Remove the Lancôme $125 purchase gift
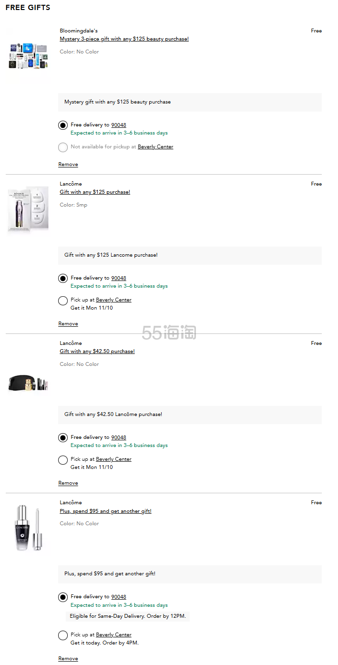The height and width of the screenshot is (665, 338). pyautogui.click(x=68, y=324)
